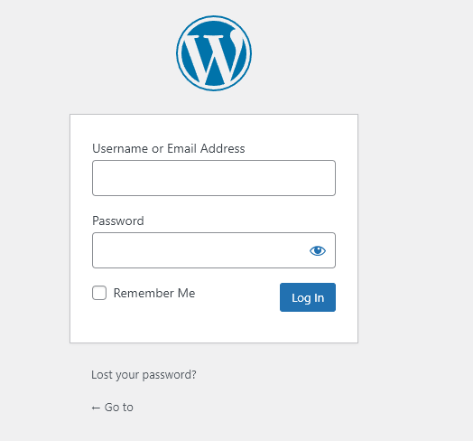The image size is (473, 441).
Task: Click the Username or Email Address label
Action: click(x=168, y=148)
